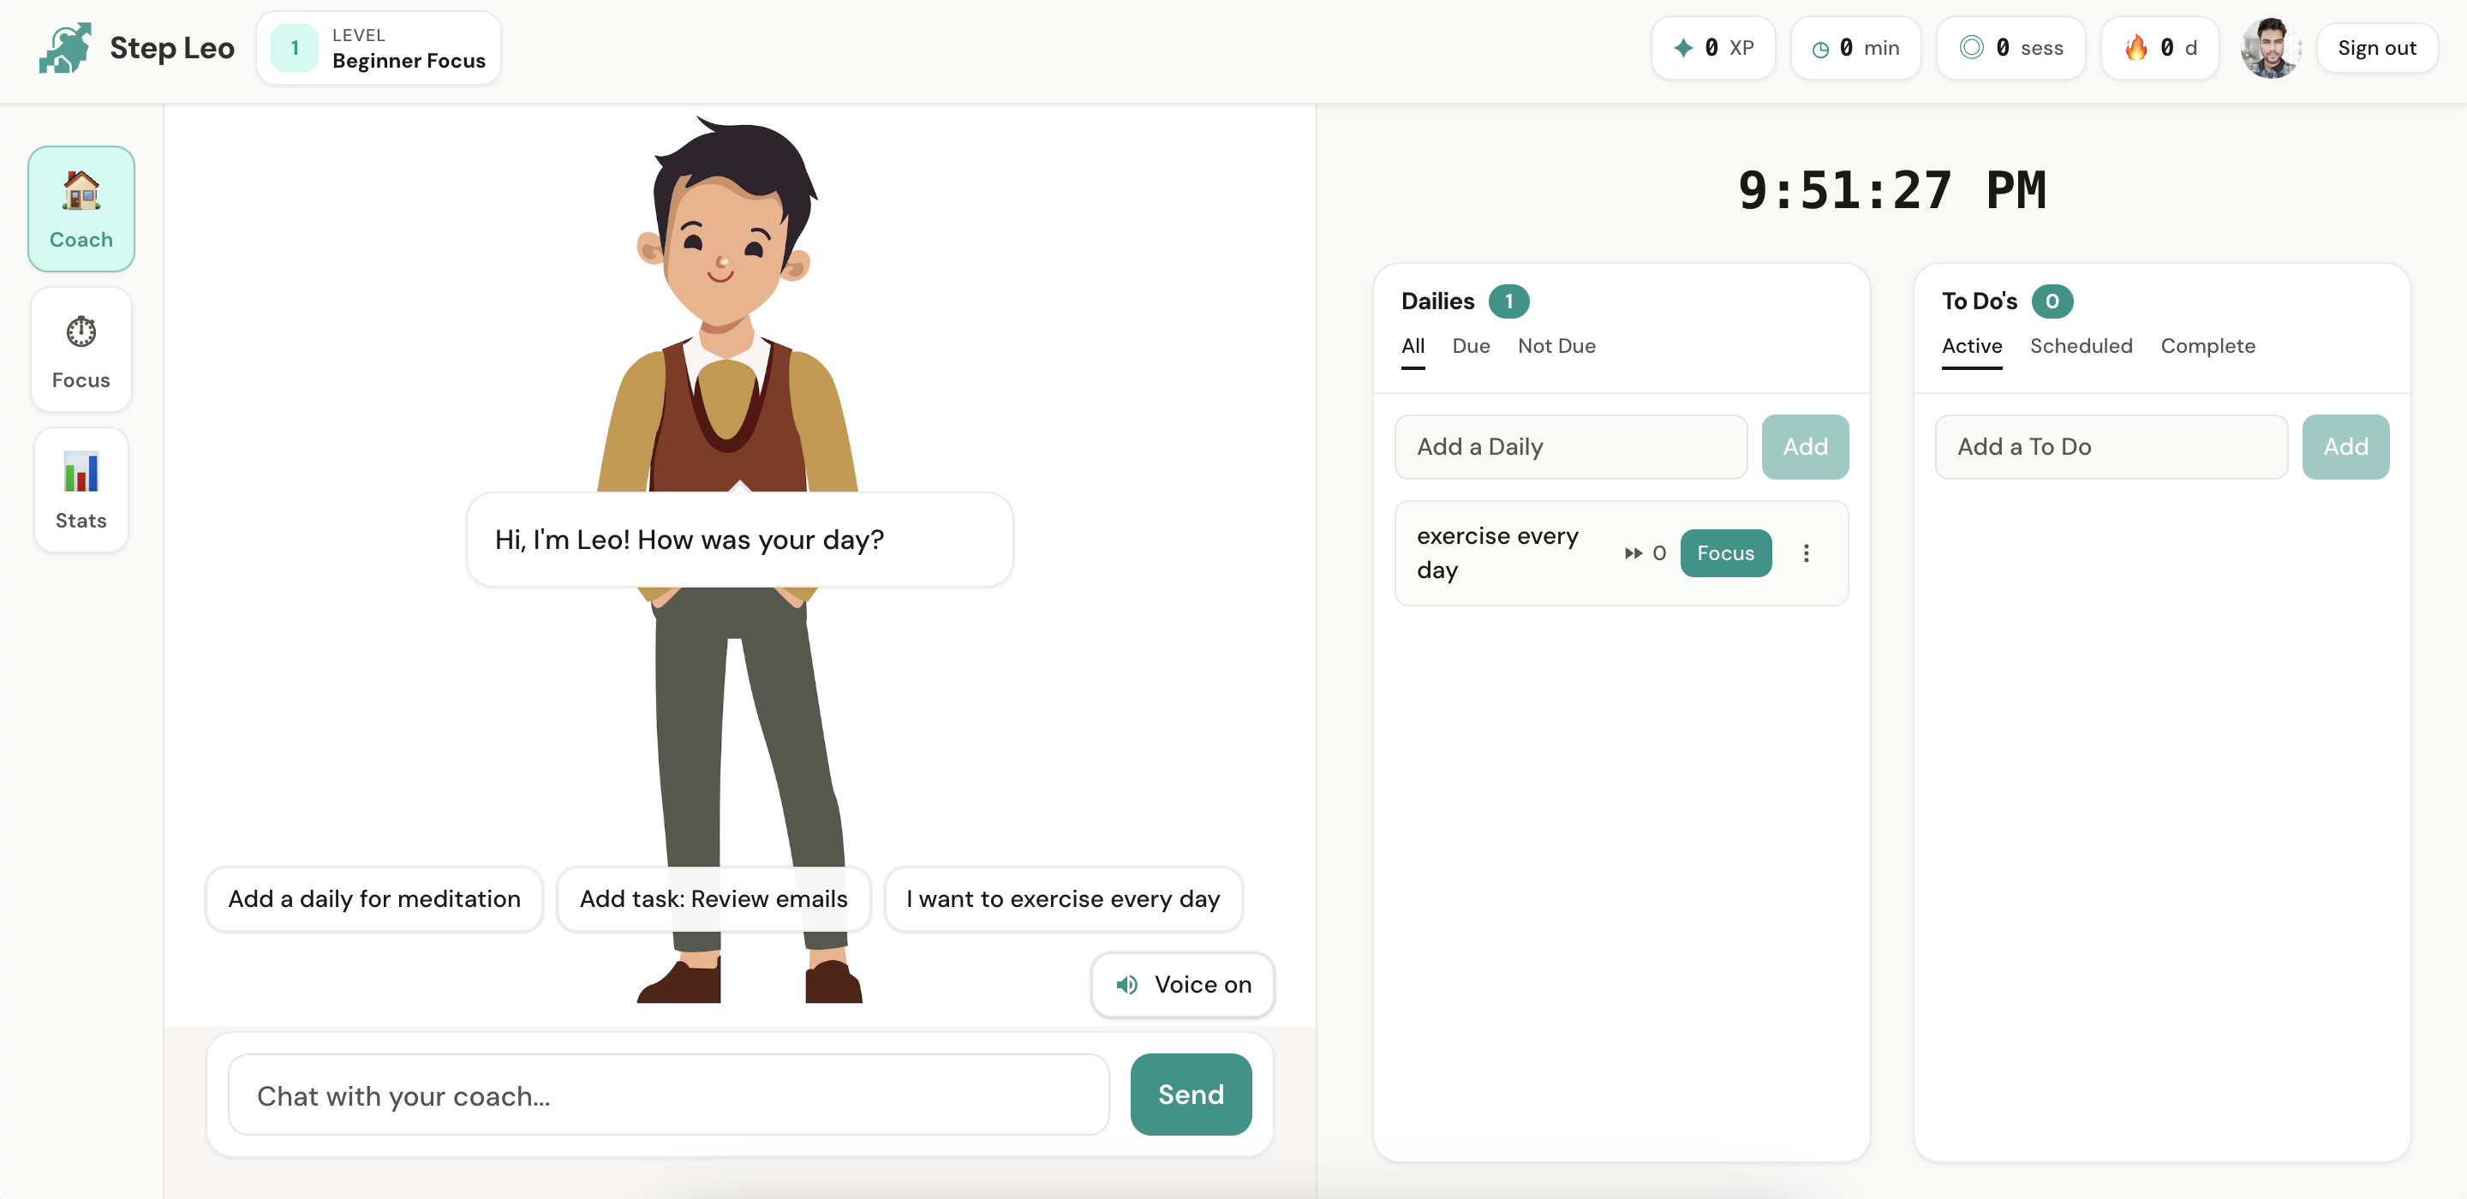Open three-dot menu for exercise daily
This screenshot has width=2467, height=1199.
click(1805, 553)
